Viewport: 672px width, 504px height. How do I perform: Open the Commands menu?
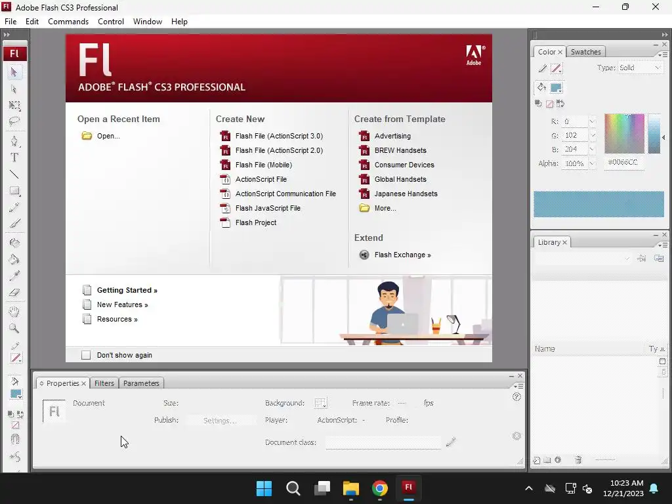click(x=68, y=22)
